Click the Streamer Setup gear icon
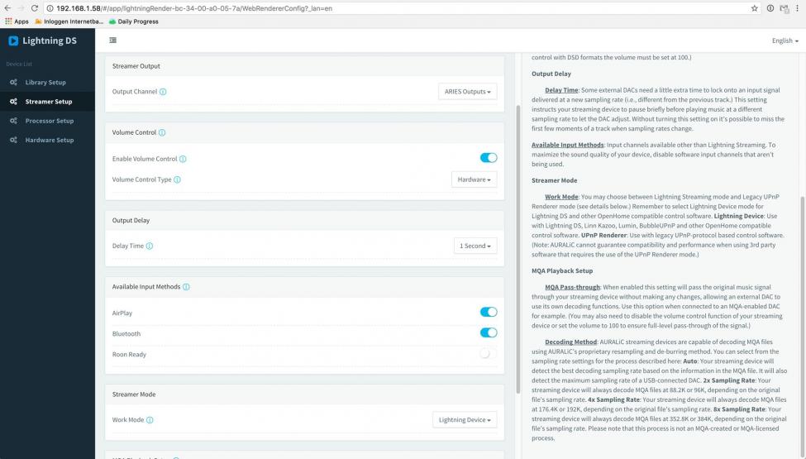The image size is (806, 459). 13,102
